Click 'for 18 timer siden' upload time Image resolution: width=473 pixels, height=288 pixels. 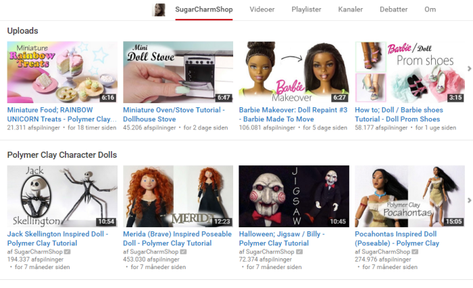point(92,127)
